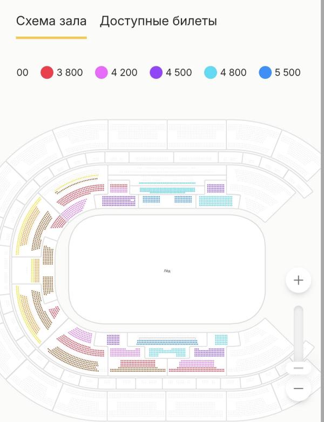Click the zoom slider handle
The width and height of the screenshot is (324, 422).
(299, 368)
